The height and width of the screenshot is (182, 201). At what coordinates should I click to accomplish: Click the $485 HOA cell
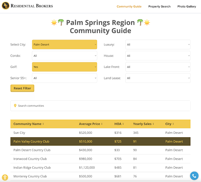(118, 167)
